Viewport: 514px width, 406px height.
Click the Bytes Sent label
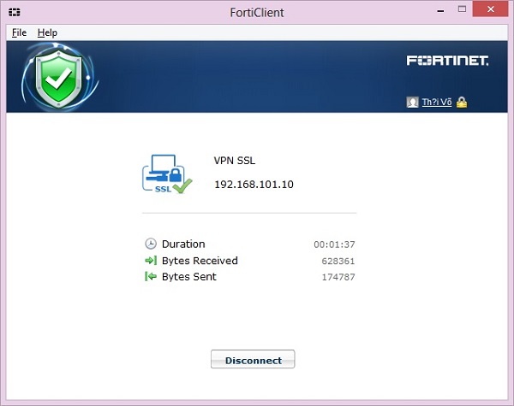tap(189, 277)
